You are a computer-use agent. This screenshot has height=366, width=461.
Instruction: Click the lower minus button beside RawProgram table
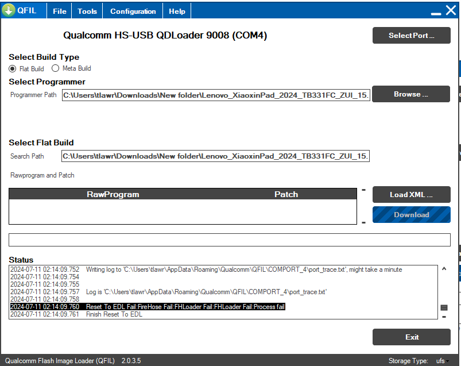tap(363, 223)
